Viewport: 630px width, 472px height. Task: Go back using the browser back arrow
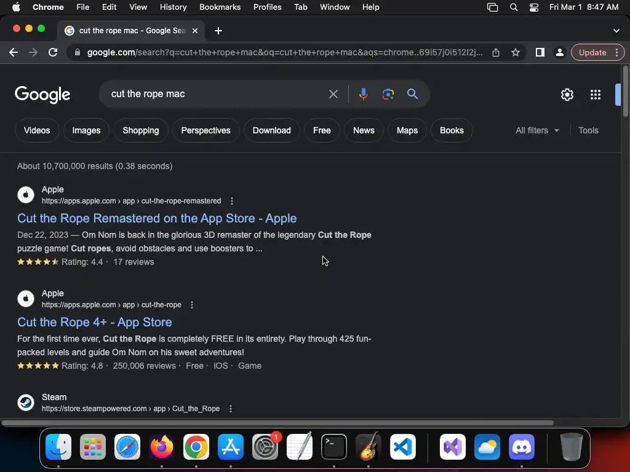(x=14, y=52)
